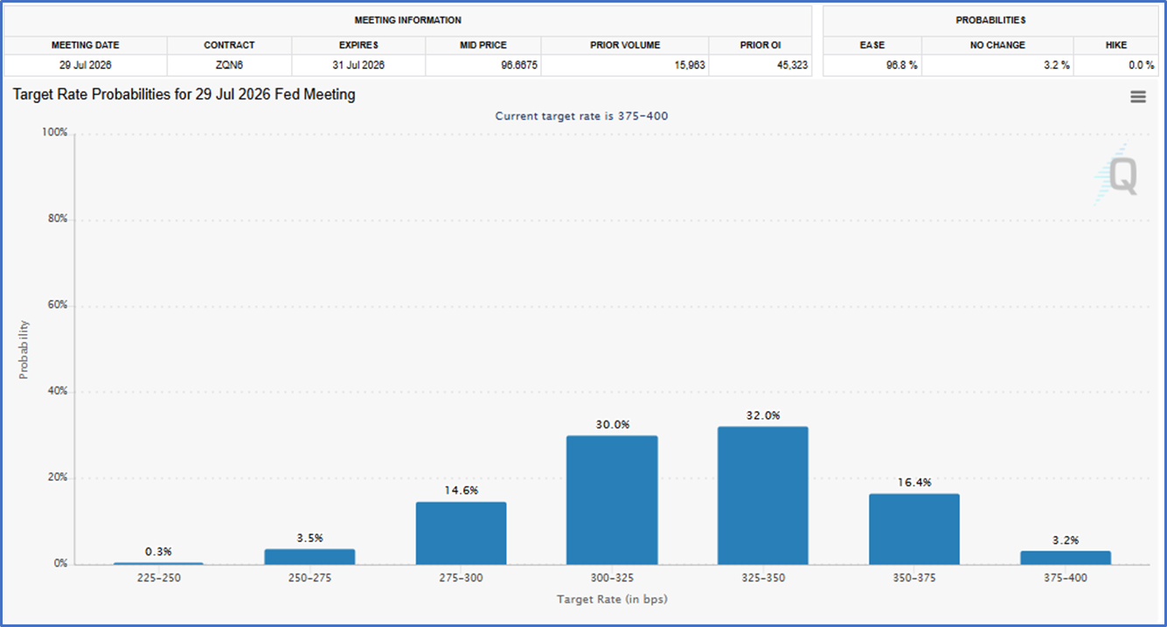Click the Ease probability header

[872, 45]
